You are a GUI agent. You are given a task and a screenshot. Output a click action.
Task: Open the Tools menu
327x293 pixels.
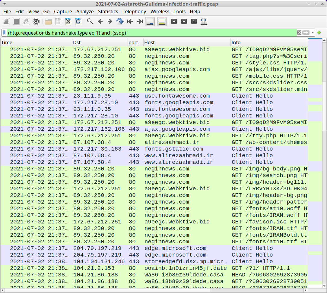[179, 12]
